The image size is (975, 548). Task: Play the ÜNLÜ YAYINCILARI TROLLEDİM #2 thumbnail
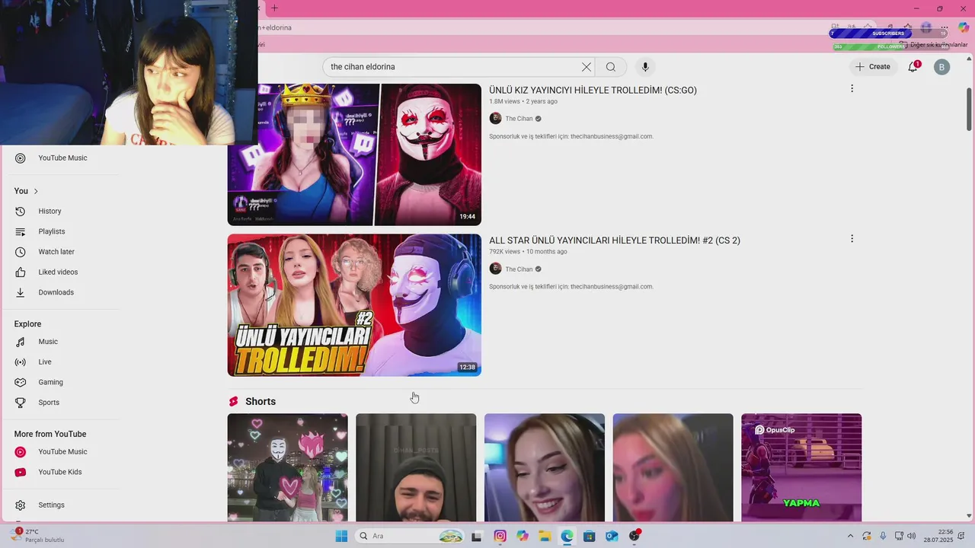click(354, 305)
